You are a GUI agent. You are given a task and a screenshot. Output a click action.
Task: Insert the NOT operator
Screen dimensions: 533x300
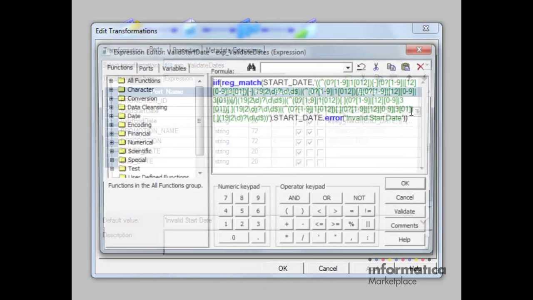click(359, 198)
